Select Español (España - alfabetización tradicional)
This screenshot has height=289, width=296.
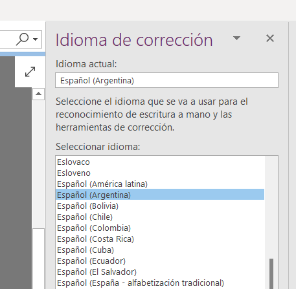coord(160,283)
